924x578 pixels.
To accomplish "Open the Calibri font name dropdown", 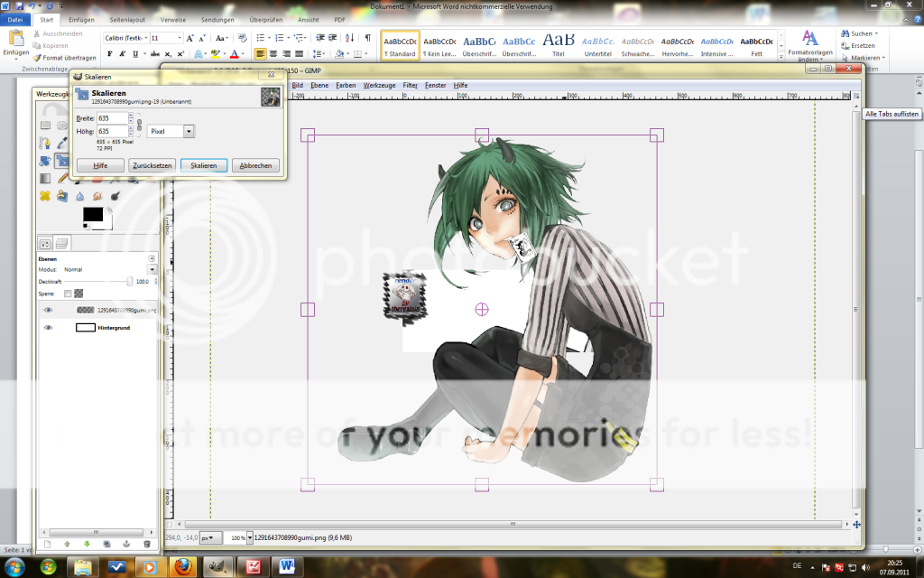I will point(145,38).
